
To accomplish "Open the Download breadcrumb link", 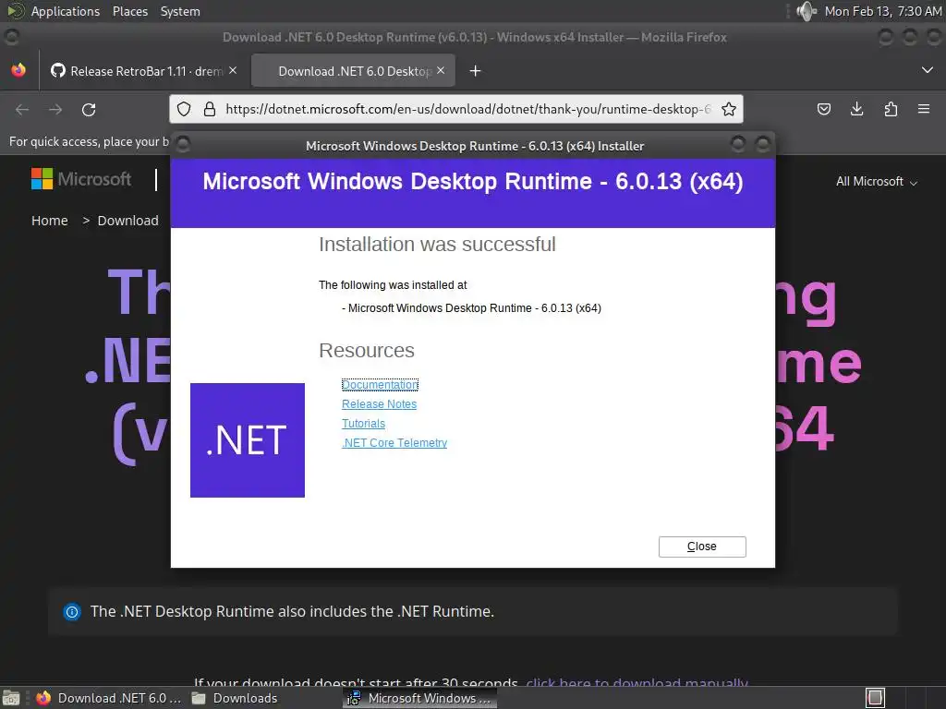I will click(x=127, y=221).
